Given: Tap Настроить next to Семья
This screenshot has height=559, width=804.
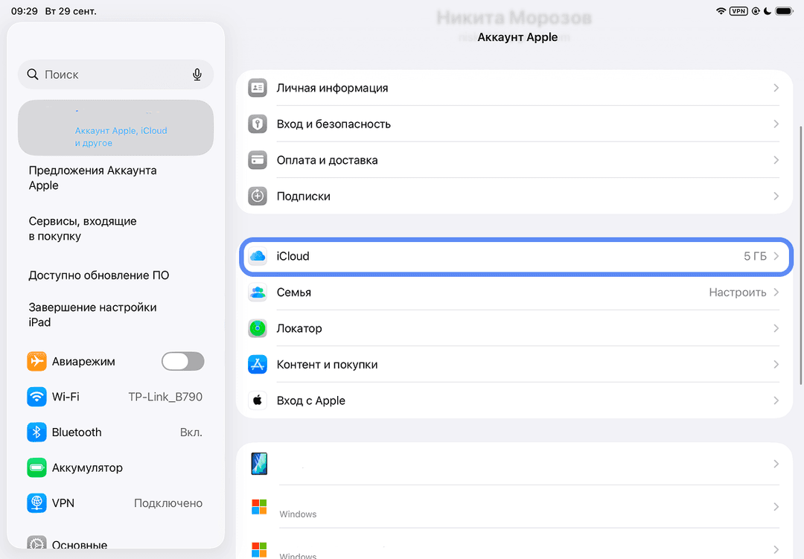Looking at the screenshot, I should click(737, 293).
